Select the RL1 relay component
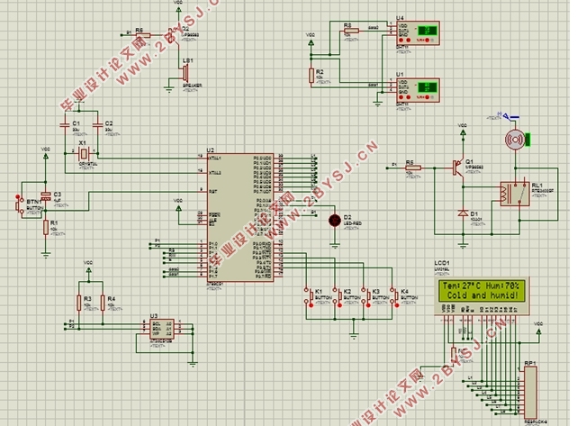This screenshot has width=577, height=426. point(515,194)
